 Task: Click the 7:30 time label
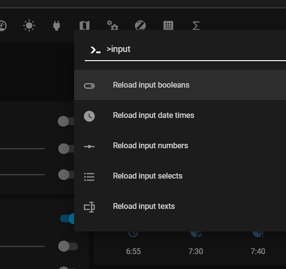pos(195,251)
